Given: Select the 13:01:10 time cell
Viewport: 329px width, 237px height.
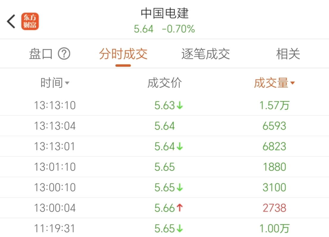Looking at the screenshot, I should 55,167.
